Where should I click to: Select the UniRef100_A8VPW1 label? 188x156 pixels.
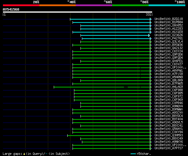169,71
